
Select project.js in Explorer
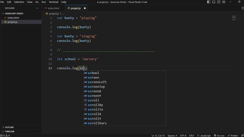tap(21, 22)
